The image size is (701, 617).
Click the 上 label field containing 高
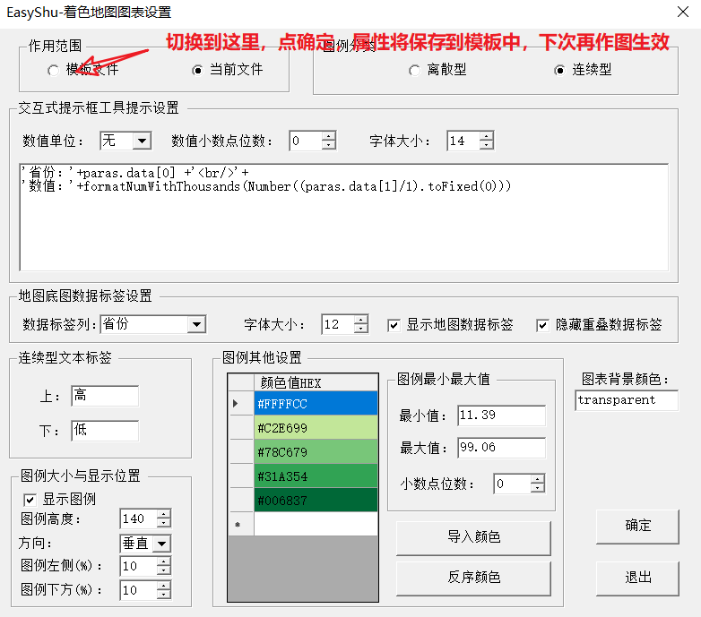[105, 396]
